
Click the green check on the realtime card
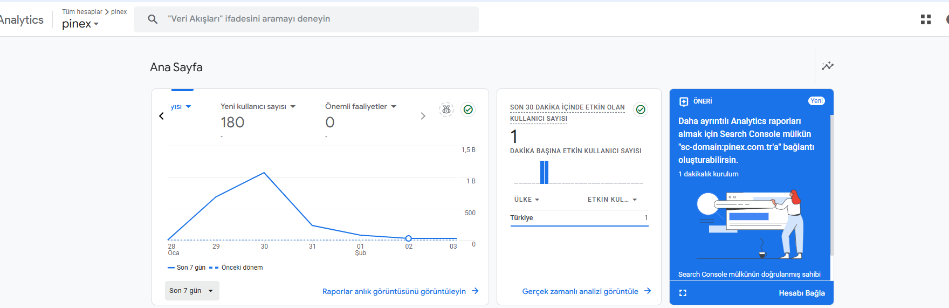(x=641, y=109)
